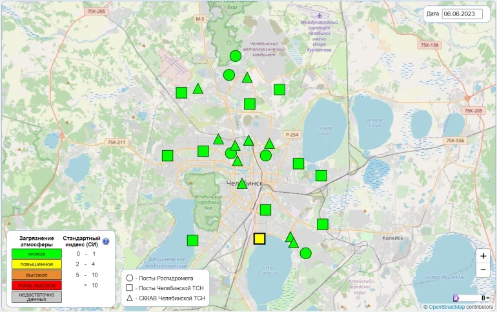
Task: Select green circle beside lake Смолино
Action: (306, 253)
